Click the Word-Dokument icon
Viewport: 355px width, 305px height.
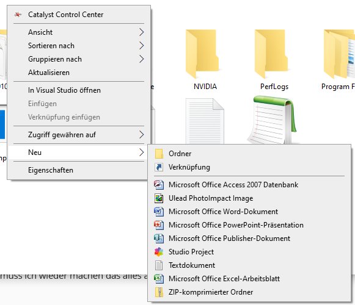click(159, 212)
